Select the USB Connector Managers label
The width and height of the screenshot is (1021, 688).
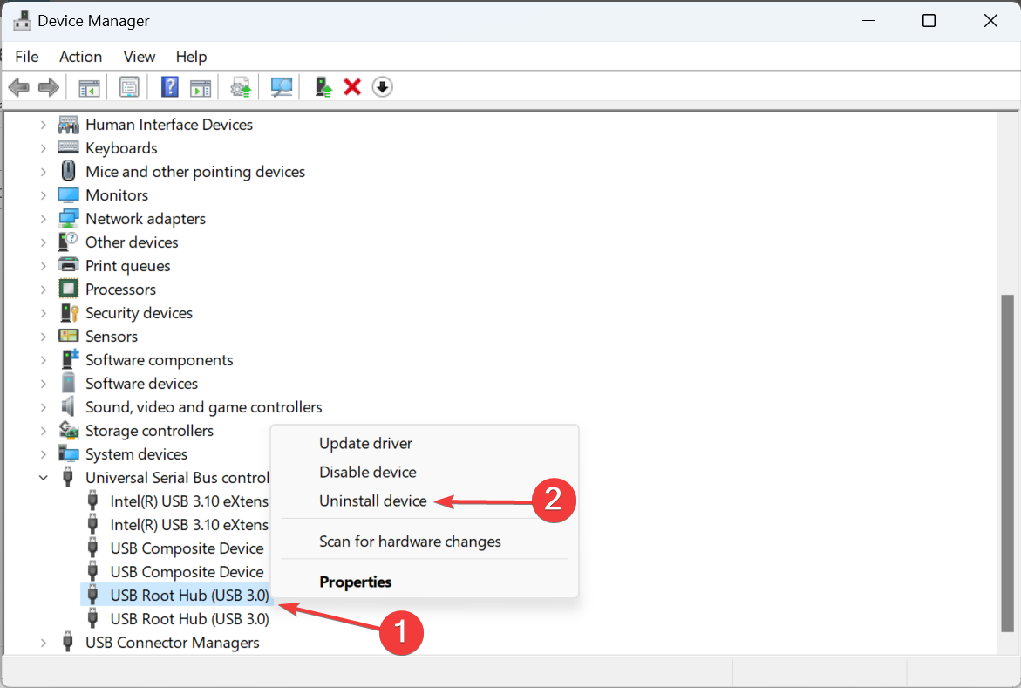[172, 643]
